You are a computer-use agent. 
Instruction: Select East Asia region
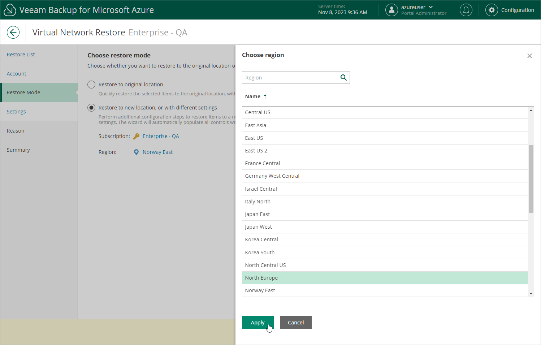385,125
